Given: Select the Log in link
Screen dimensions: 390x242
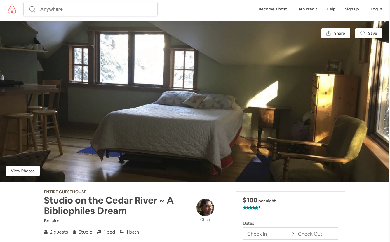Looking at the screenshot, I should pos(376,9).
